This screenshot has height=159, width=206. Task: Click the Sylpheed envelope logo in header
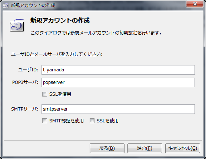point(17,25)
